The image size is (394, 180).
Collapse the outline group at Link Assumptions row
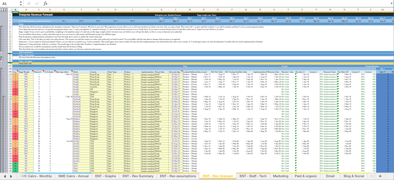click(x=2, y=52)
